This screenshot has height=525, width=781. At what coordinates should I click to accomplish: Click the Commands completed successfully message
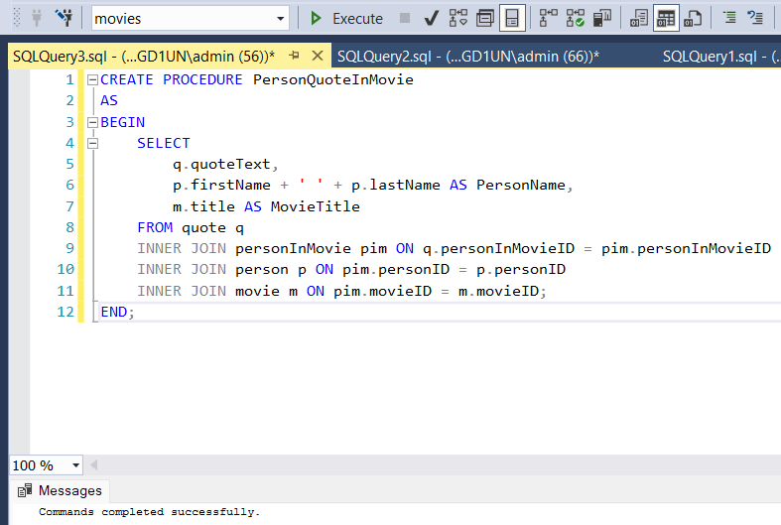tap(150, 512)
